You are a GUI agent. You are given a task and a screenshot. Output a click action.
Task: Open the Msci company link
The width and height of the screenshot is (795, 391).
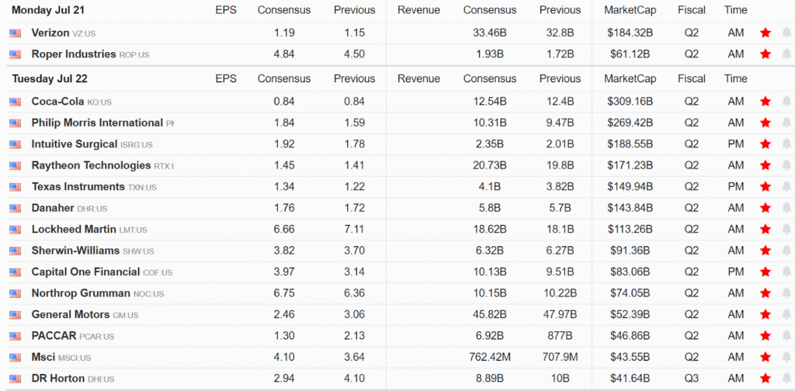point(43,357)
